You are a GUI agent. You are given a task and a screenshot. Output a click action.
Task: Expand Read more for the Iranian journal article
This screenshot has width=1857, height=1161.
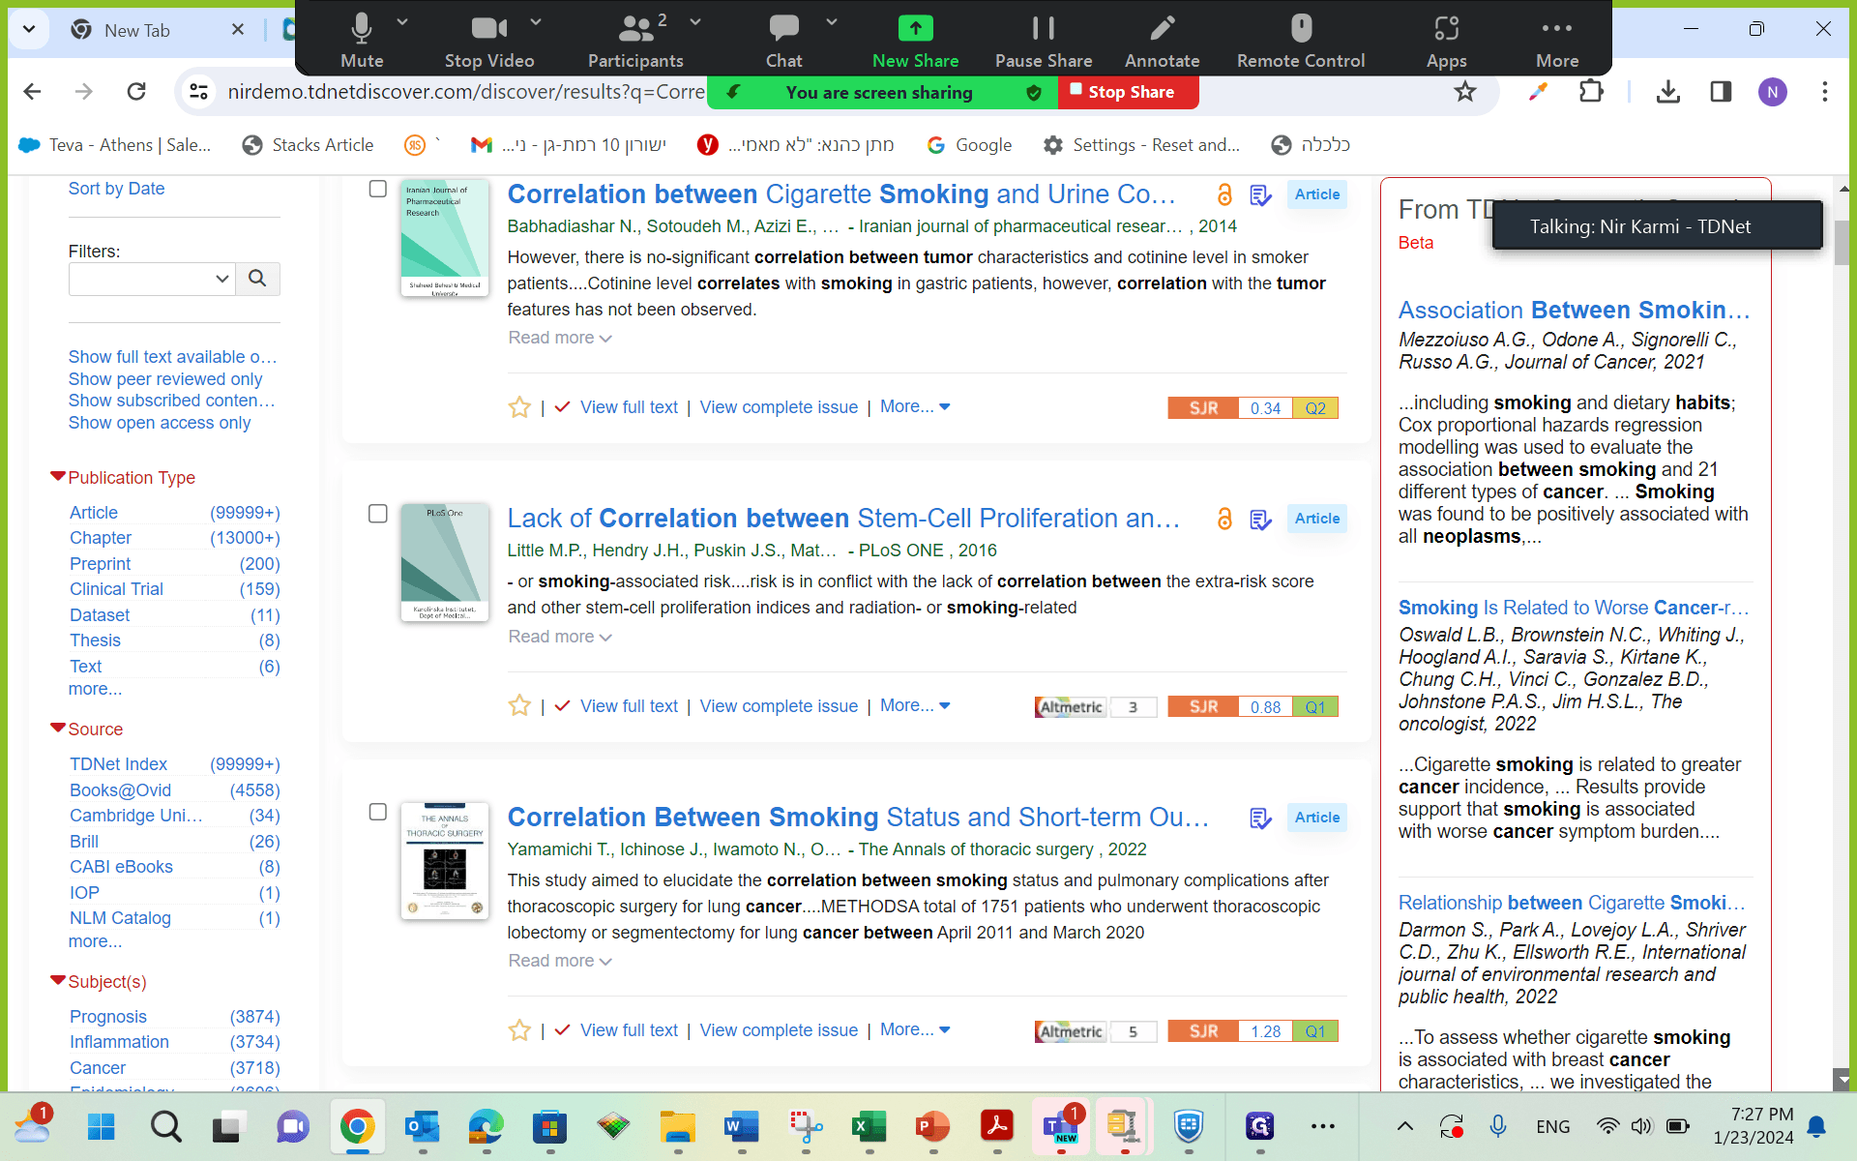[x=560, y=338]
